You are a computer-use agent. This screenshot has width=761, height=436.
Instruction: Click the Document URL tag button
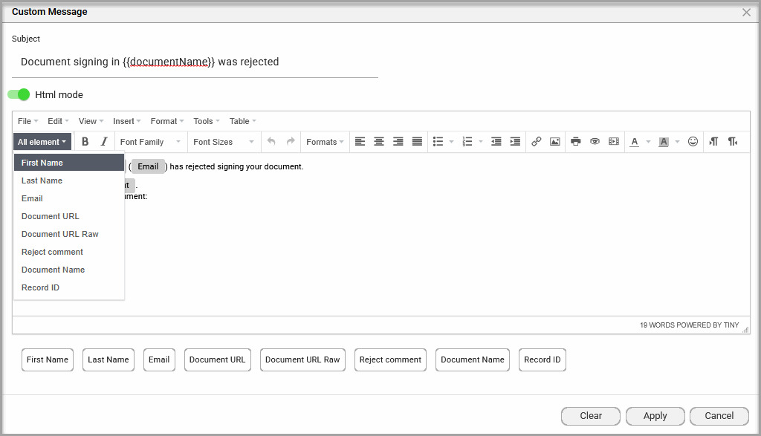coord(218,359)
